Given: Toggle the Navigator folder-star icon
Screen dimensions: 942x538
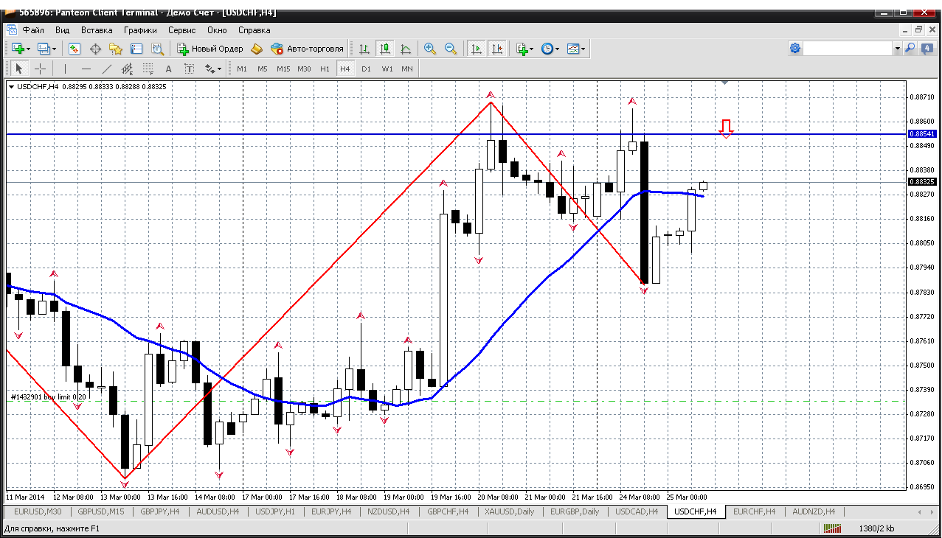Looking at the screenshot, I should (x=116, y=49).
